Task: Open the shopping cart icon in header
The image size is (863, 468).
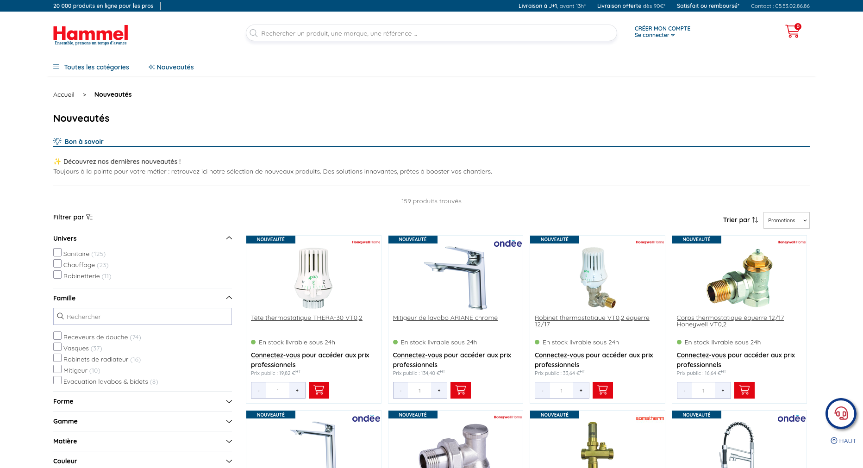Action: click(793, 31)
